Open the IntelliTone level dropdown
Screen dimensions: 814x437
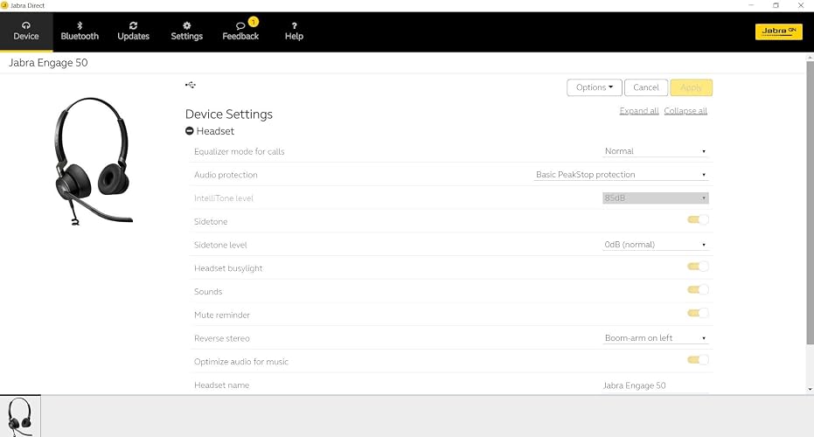point(655,198)
